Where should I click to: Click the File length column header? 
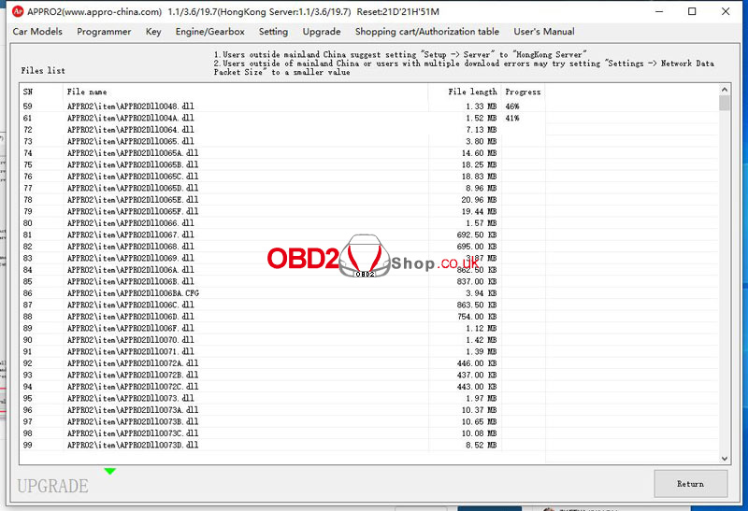472,92
